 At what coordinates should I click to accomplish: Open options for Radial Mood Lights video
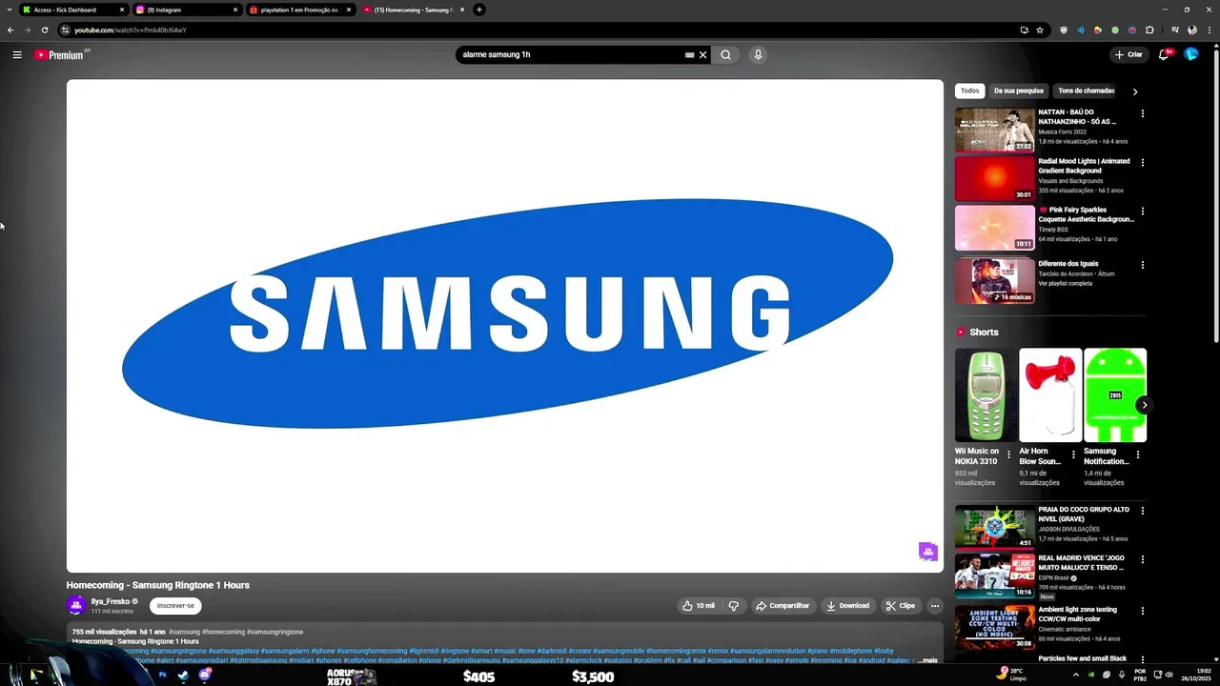pos(1143,162)
